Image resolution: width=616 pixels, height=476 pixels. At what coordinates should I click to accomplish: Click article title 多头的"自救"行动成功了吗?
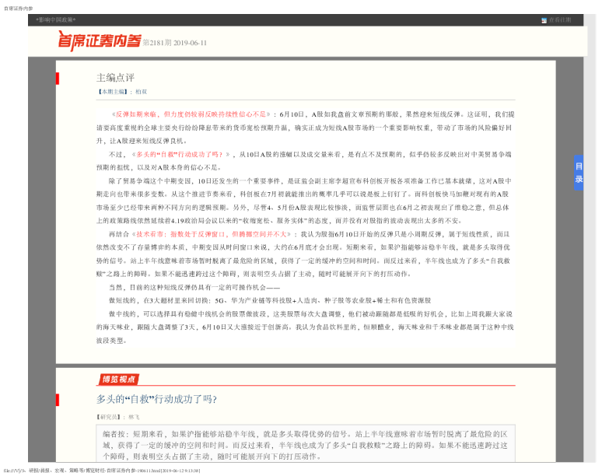(x=156, y=400)
